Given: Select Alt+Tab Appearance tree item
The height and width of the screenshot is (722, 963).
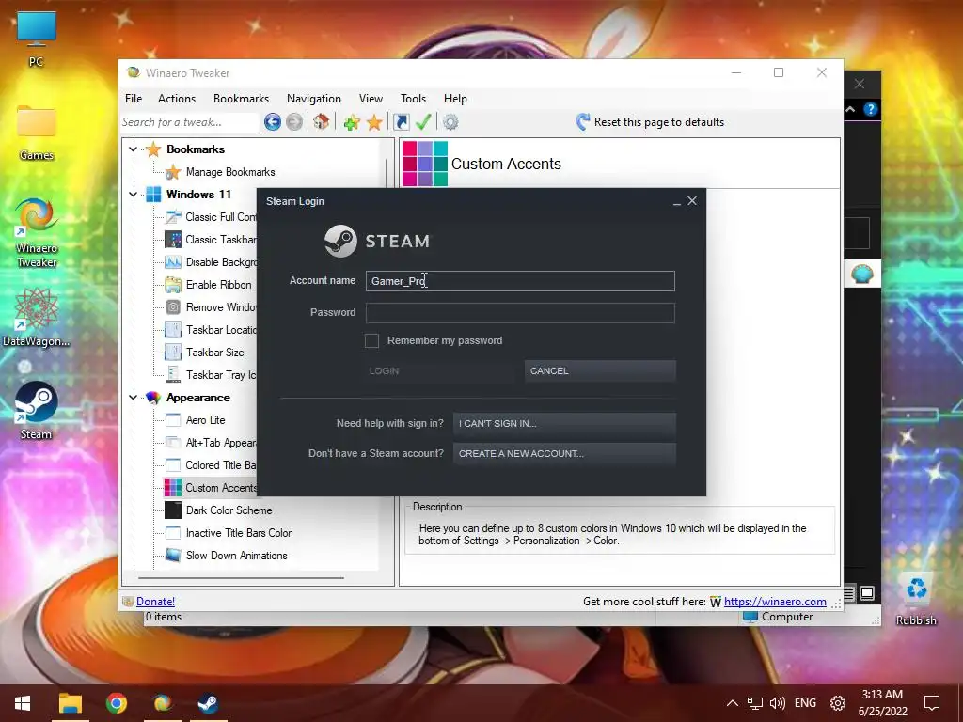Looking at the screenshot, I should (221, 443).
